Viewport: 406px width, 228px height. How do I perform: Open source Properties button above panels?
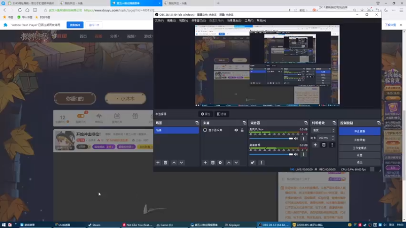(x=206, y=114)
